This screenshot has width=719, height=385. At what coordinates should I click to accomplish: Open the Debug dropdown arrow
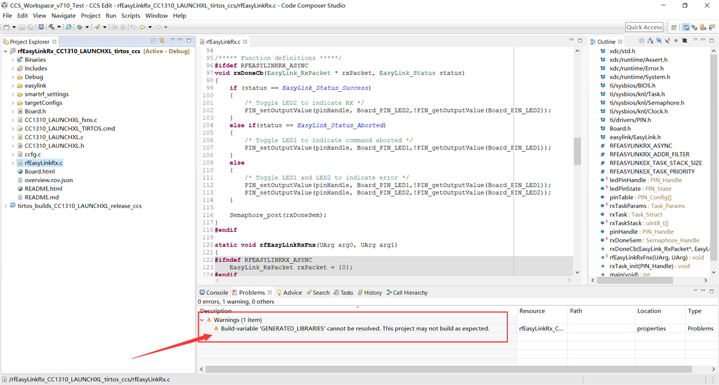[87, 27]
